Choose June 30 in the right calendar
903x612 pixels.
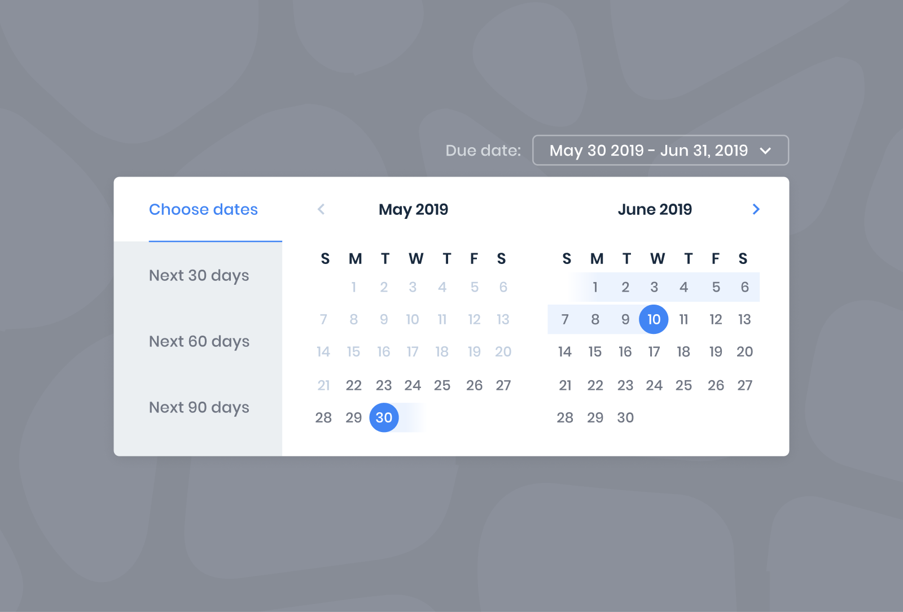(625, 417)
